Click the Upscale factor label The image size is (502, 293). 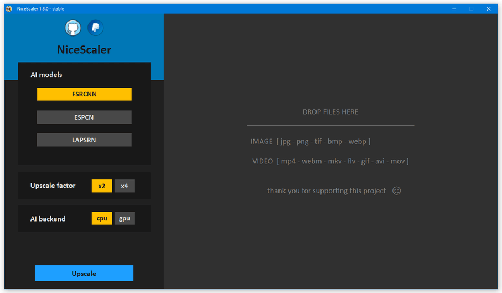(53, 186)
